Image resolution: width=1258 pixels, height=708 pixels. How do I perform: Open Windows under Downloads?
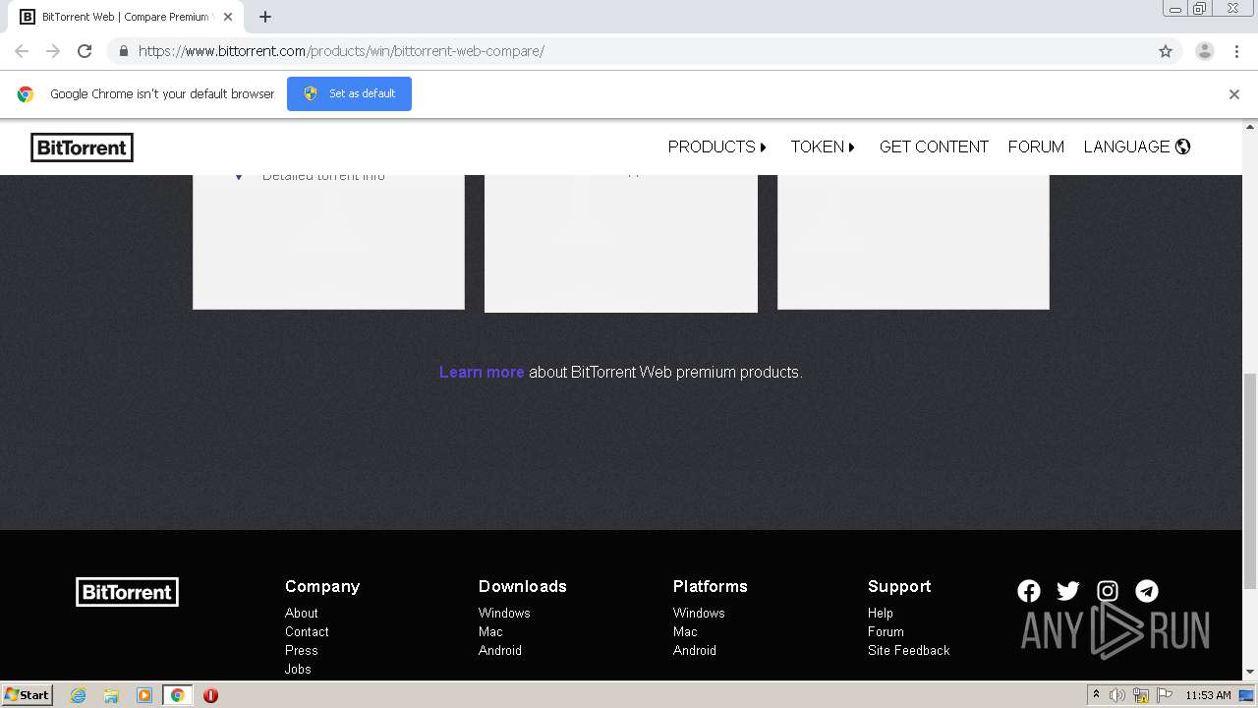[x=504, y=613]
